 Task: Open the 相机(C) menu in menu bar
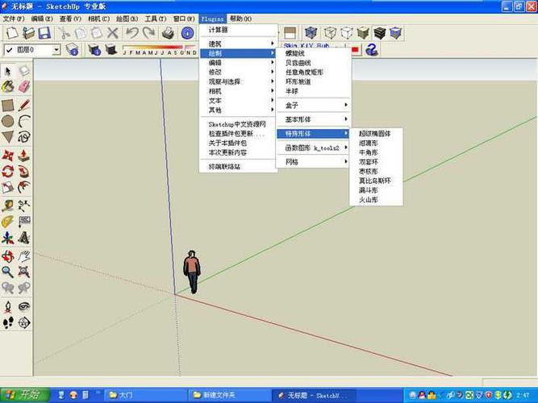[x=99, y=19]
